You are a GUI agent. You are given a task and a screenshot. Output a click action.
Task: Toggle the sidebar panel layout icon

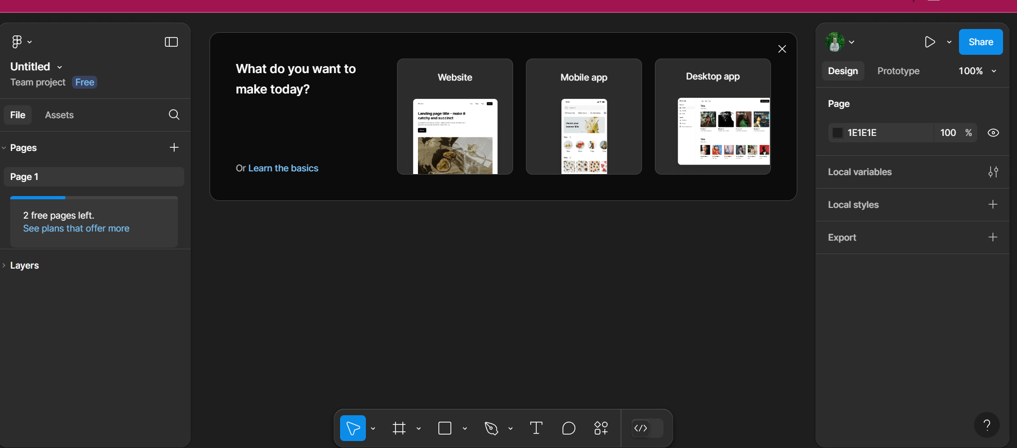[x=171, y=42]
